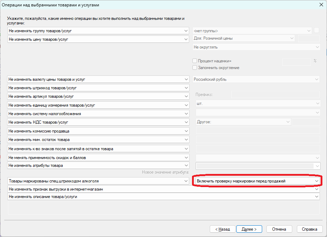Expand 'Не изменять единицу измерения' combo box
The width and height of the screenshot is (327, 237).
tap(98, 105)
